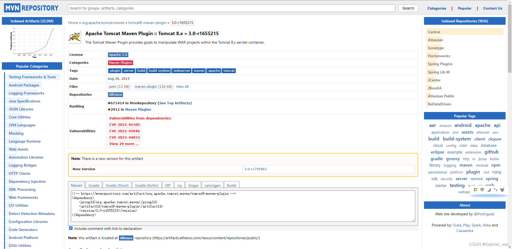Download the pom (12 KB) file
This screenshot has height=249, width=512.
119,87
